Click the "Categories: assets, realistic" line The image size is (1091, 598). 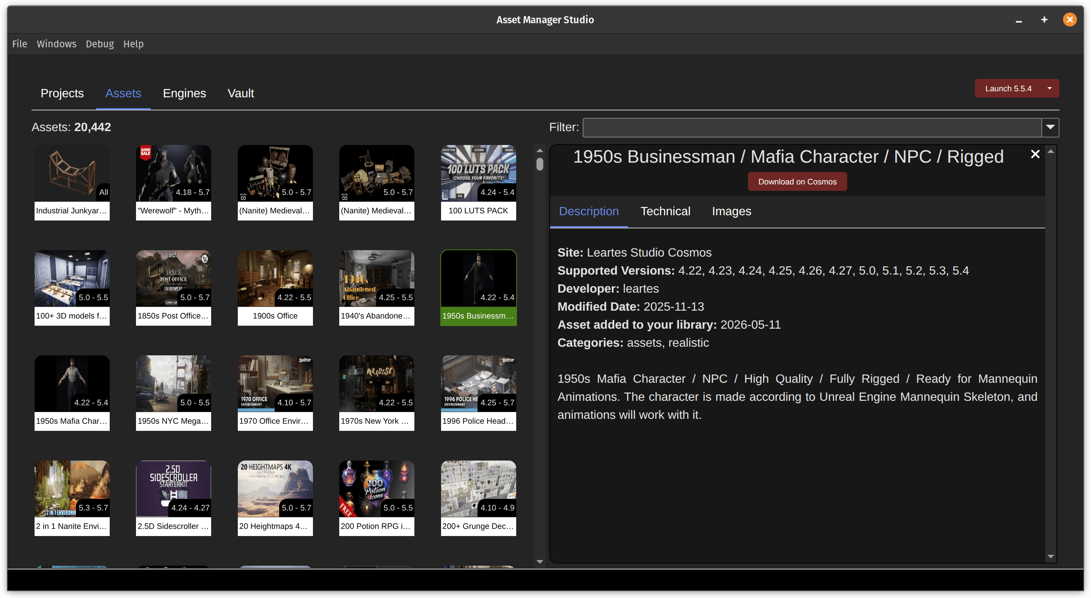point(633,343)
